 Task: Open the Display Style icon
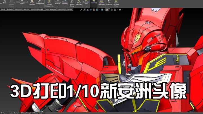point(102,10)
